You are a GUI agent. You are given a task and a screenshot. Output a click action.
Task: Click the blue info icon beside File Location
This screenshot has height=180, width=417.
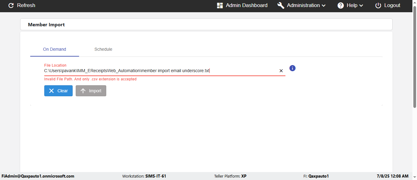(292, 68)
